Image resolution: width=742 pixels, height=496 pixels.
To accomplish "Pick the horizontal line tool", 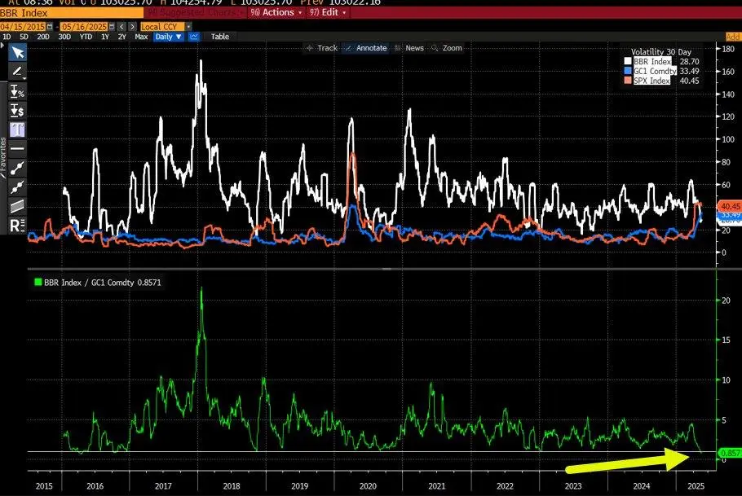I will coord(17,148).
